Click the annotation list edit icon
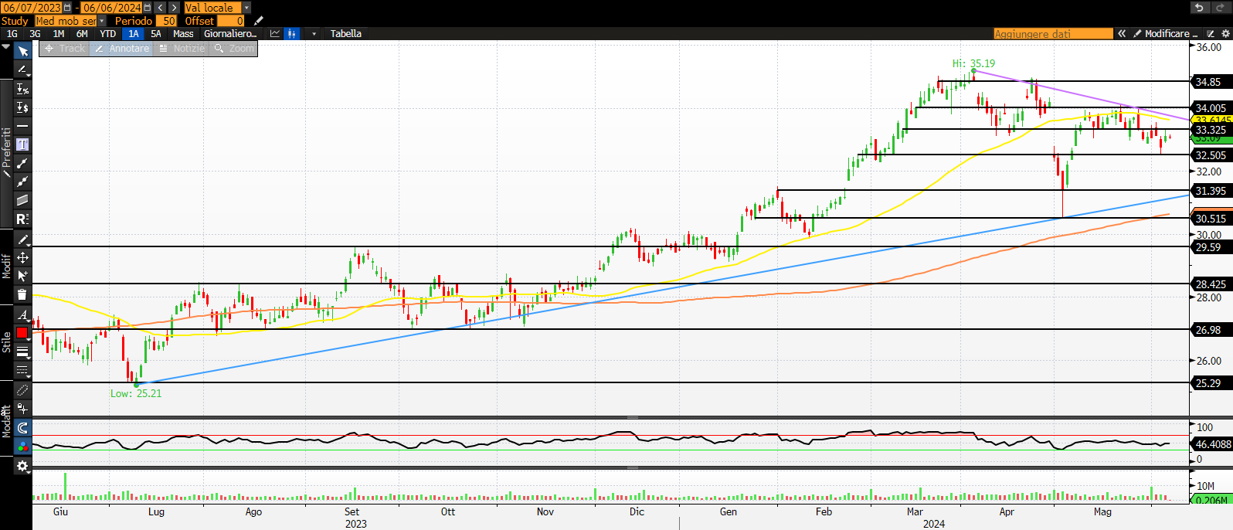The image size is (1233, 530). tap(1211, 34)
